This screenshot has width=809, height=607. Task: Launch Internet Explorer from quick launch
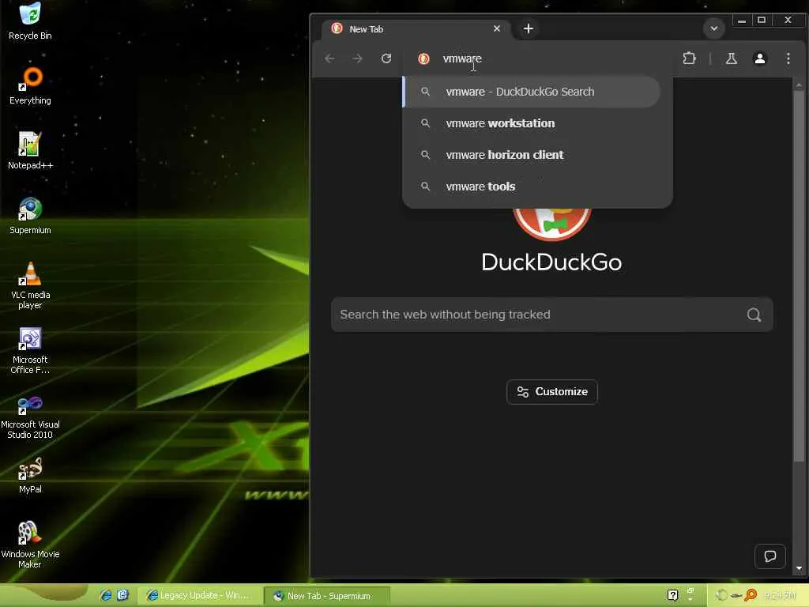[106, 595]
